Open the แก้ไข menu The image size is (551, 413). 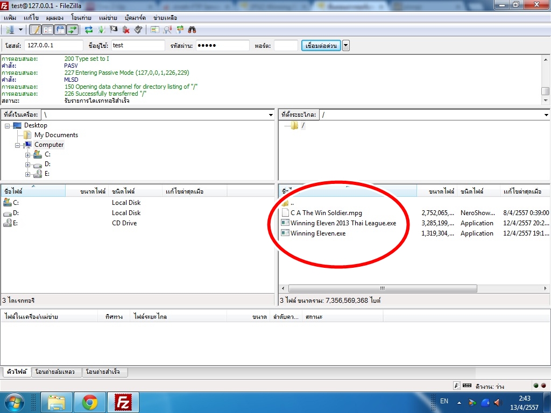[31, 18]
